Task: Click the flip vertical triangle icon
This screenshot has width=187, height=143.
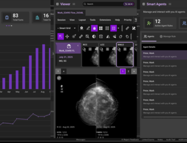Action: [114, 37]
